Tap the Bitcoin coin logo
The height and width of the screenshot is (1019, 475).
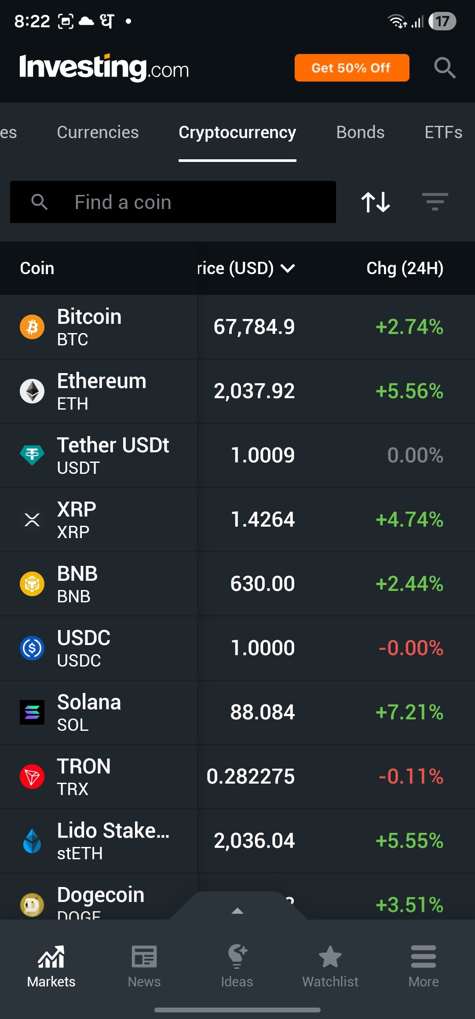point(32,327)
